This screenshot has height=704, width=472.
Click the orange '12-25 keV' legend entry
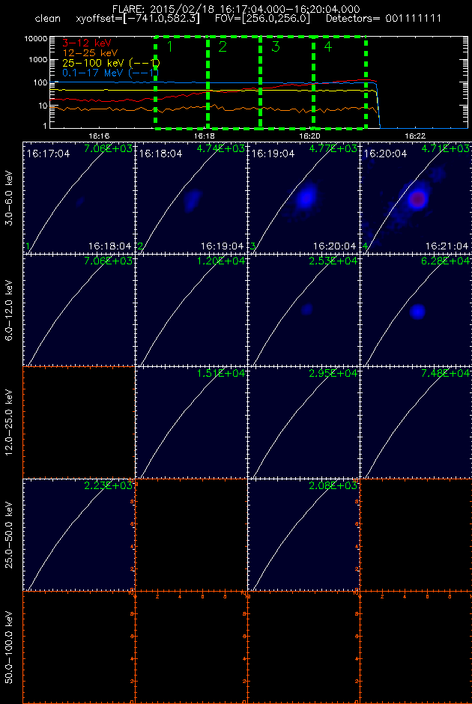tap(88, 52)
